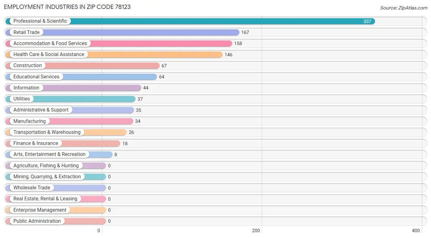431x238 pixels.
Task: Click the value 67 beside Construction
Action: [164, 66]
